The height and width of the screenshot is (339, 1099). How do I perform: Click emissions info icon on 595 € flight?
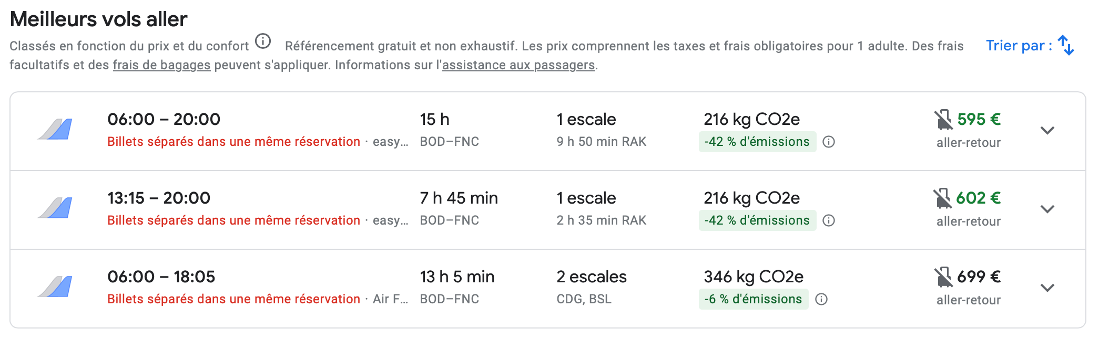[829, 142]
